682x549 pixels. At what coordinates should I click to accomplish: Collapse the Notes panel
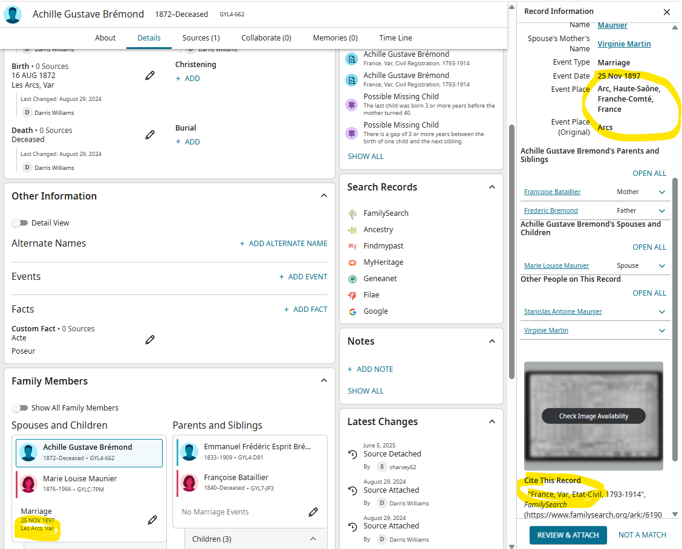click(x=492, y=341)
